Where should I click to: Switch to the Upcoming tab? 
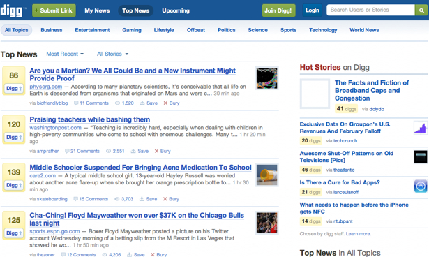coord(176,10)
